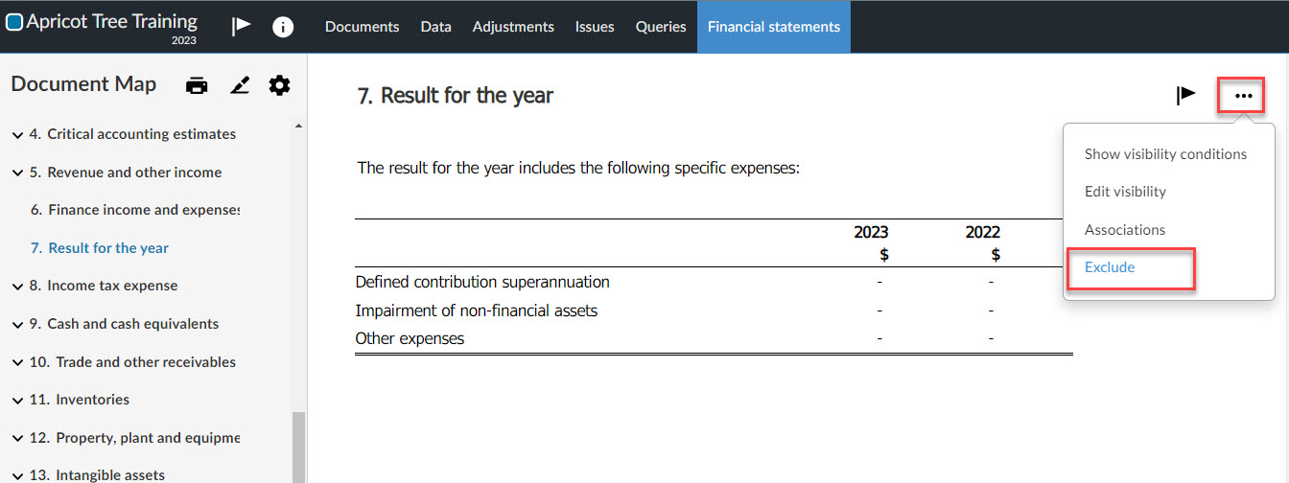Open the Adjustments tab
This screenshot has width=1289, height=483.
click(x=513, y=27)
